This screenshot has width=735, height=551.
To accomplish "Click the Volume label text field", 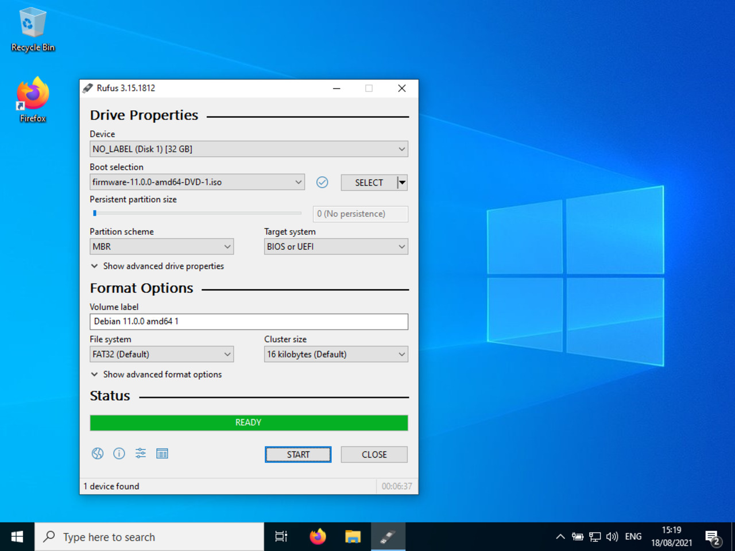I will pyautogui.click(x=249, y=321).
